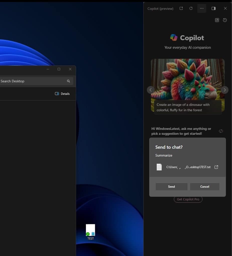
Task: Maximize the File Explorer window
Action: [59, 69]
